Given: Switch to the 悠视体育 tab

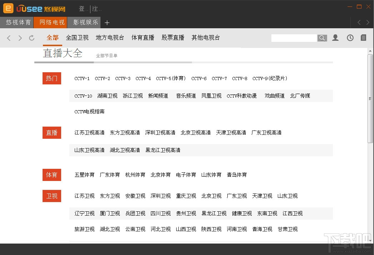Looking at the screenshot, I should (17, 22).
